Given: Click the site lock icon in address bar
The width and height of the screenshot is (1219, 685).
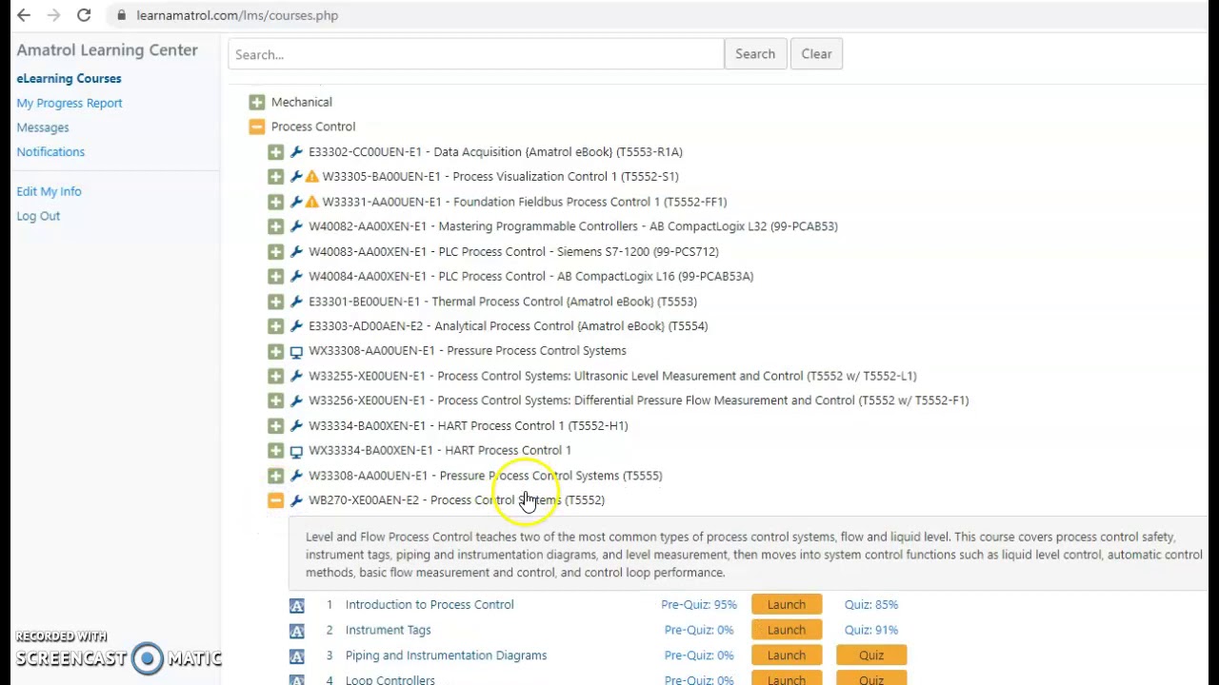Looking at the screenshot, I should pyautogui.click(x=121, y=15).
